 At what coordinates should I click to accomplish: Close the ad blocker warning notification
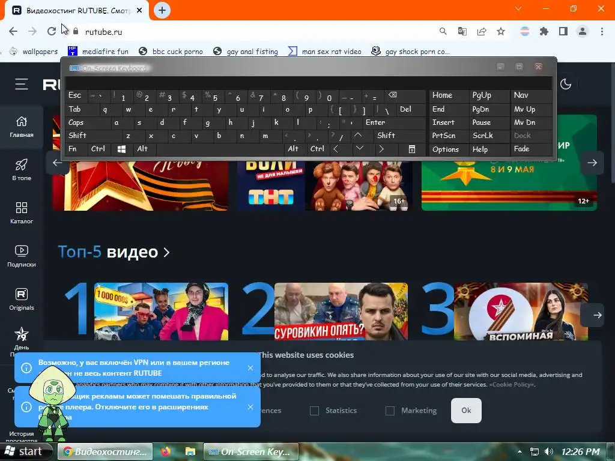(x=250, y=407)
